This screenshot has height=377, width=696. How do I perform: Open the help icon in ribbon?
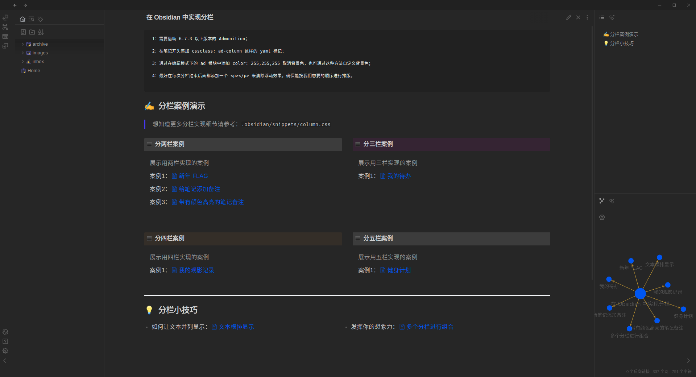click(5, 341)
